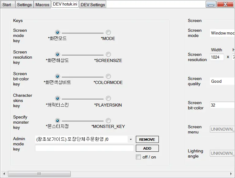This screenshot has height=178, width=235.
Task: Open the Screen quality Good dropdown
Action: coord(222,81)
